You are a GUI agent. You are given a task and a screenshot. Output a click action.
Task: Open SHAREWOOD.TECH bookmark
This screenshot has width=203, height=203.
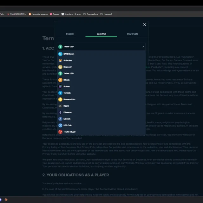17,14
